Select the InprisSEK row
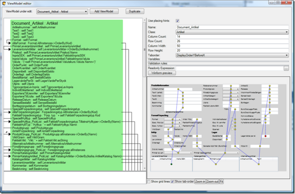The height and width of the screenshot is (194, 295). click(49, 55)
